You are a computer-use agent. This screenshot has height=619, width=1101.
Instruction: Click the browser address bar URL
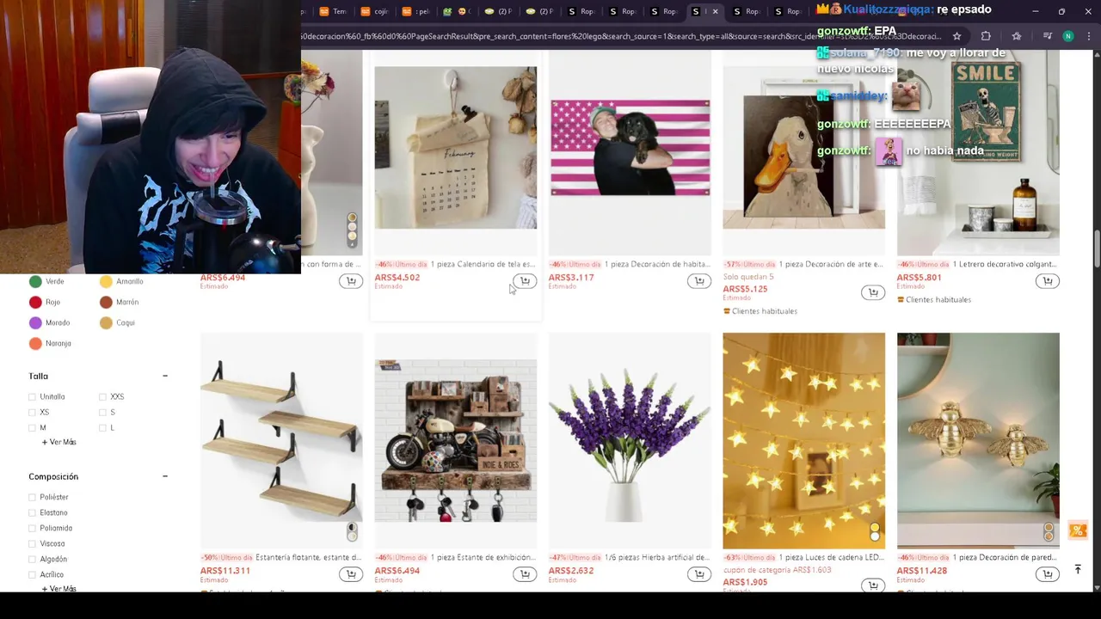(620, 36)
